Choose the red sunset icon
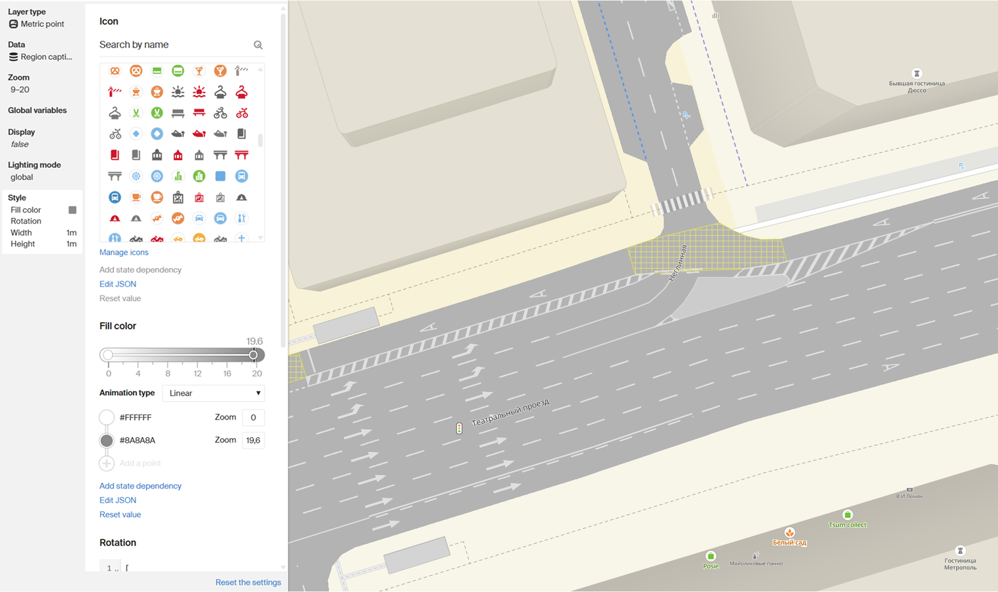The image size is (998, 592). pos(199,92)
